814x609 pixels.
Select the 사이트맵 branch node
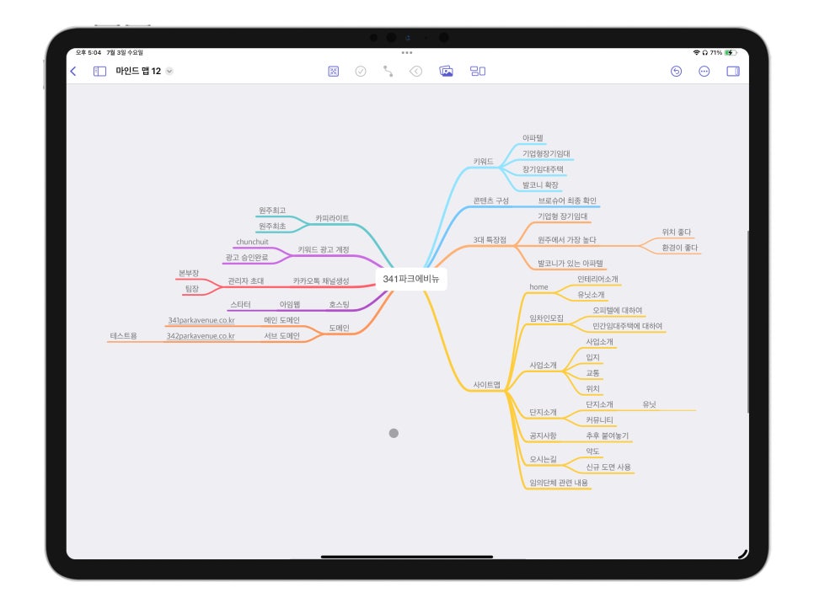(x=486, y=384)
